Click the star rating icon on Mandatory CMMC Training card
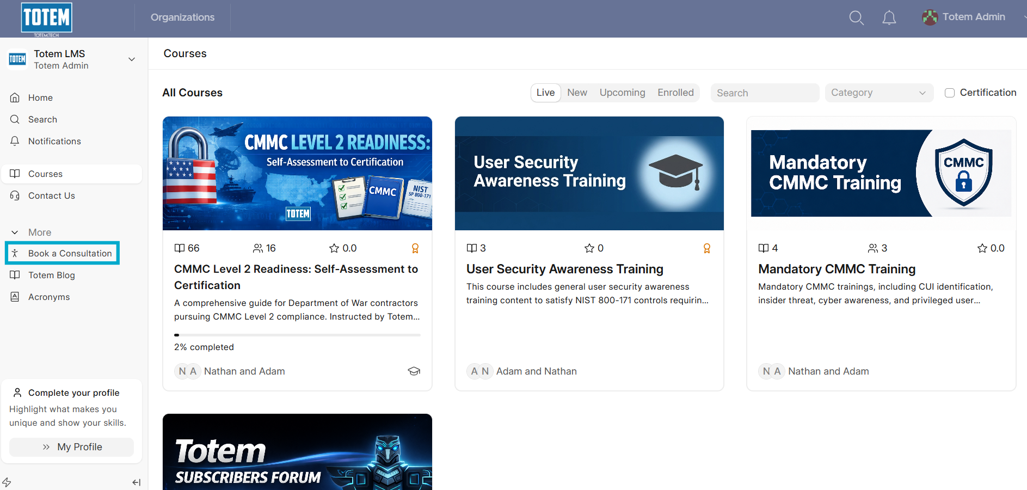This screenshot has height=490, width=1027. coord(982,248)
